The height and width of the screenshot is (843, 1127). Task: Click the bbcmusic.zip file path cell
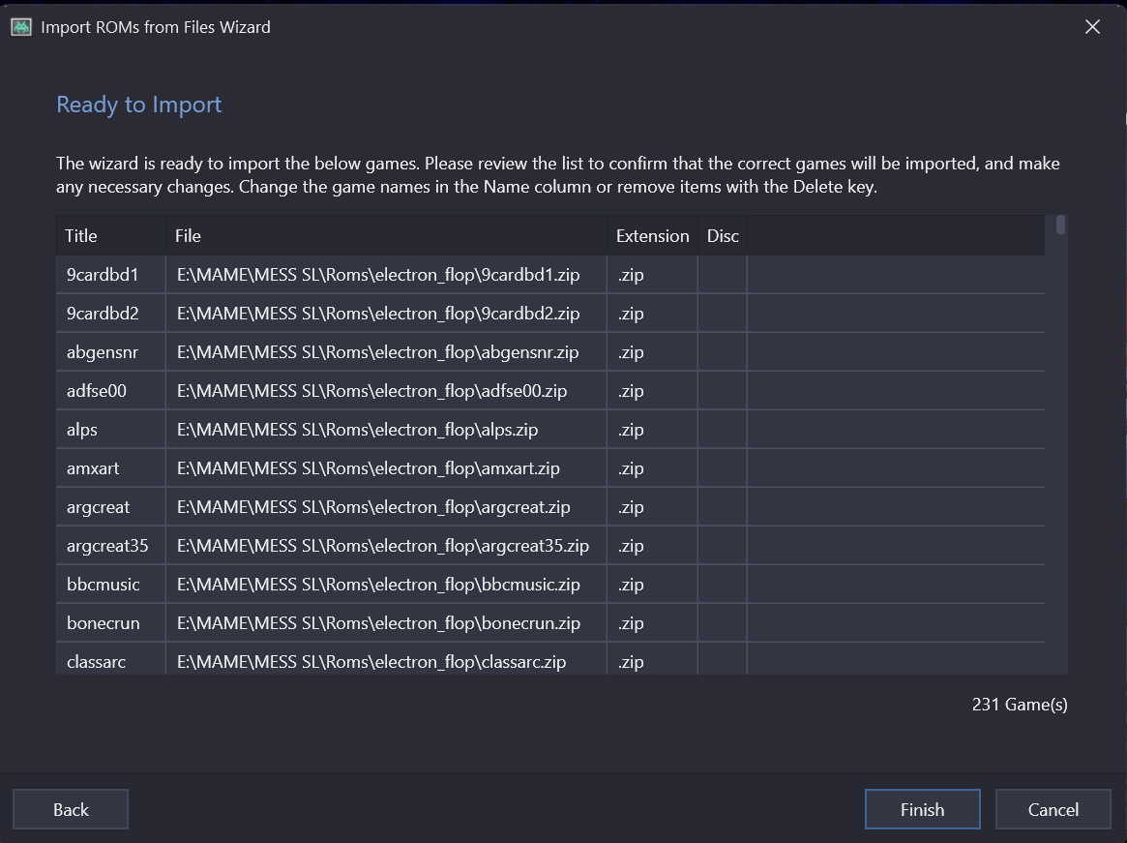click(378, 585)
